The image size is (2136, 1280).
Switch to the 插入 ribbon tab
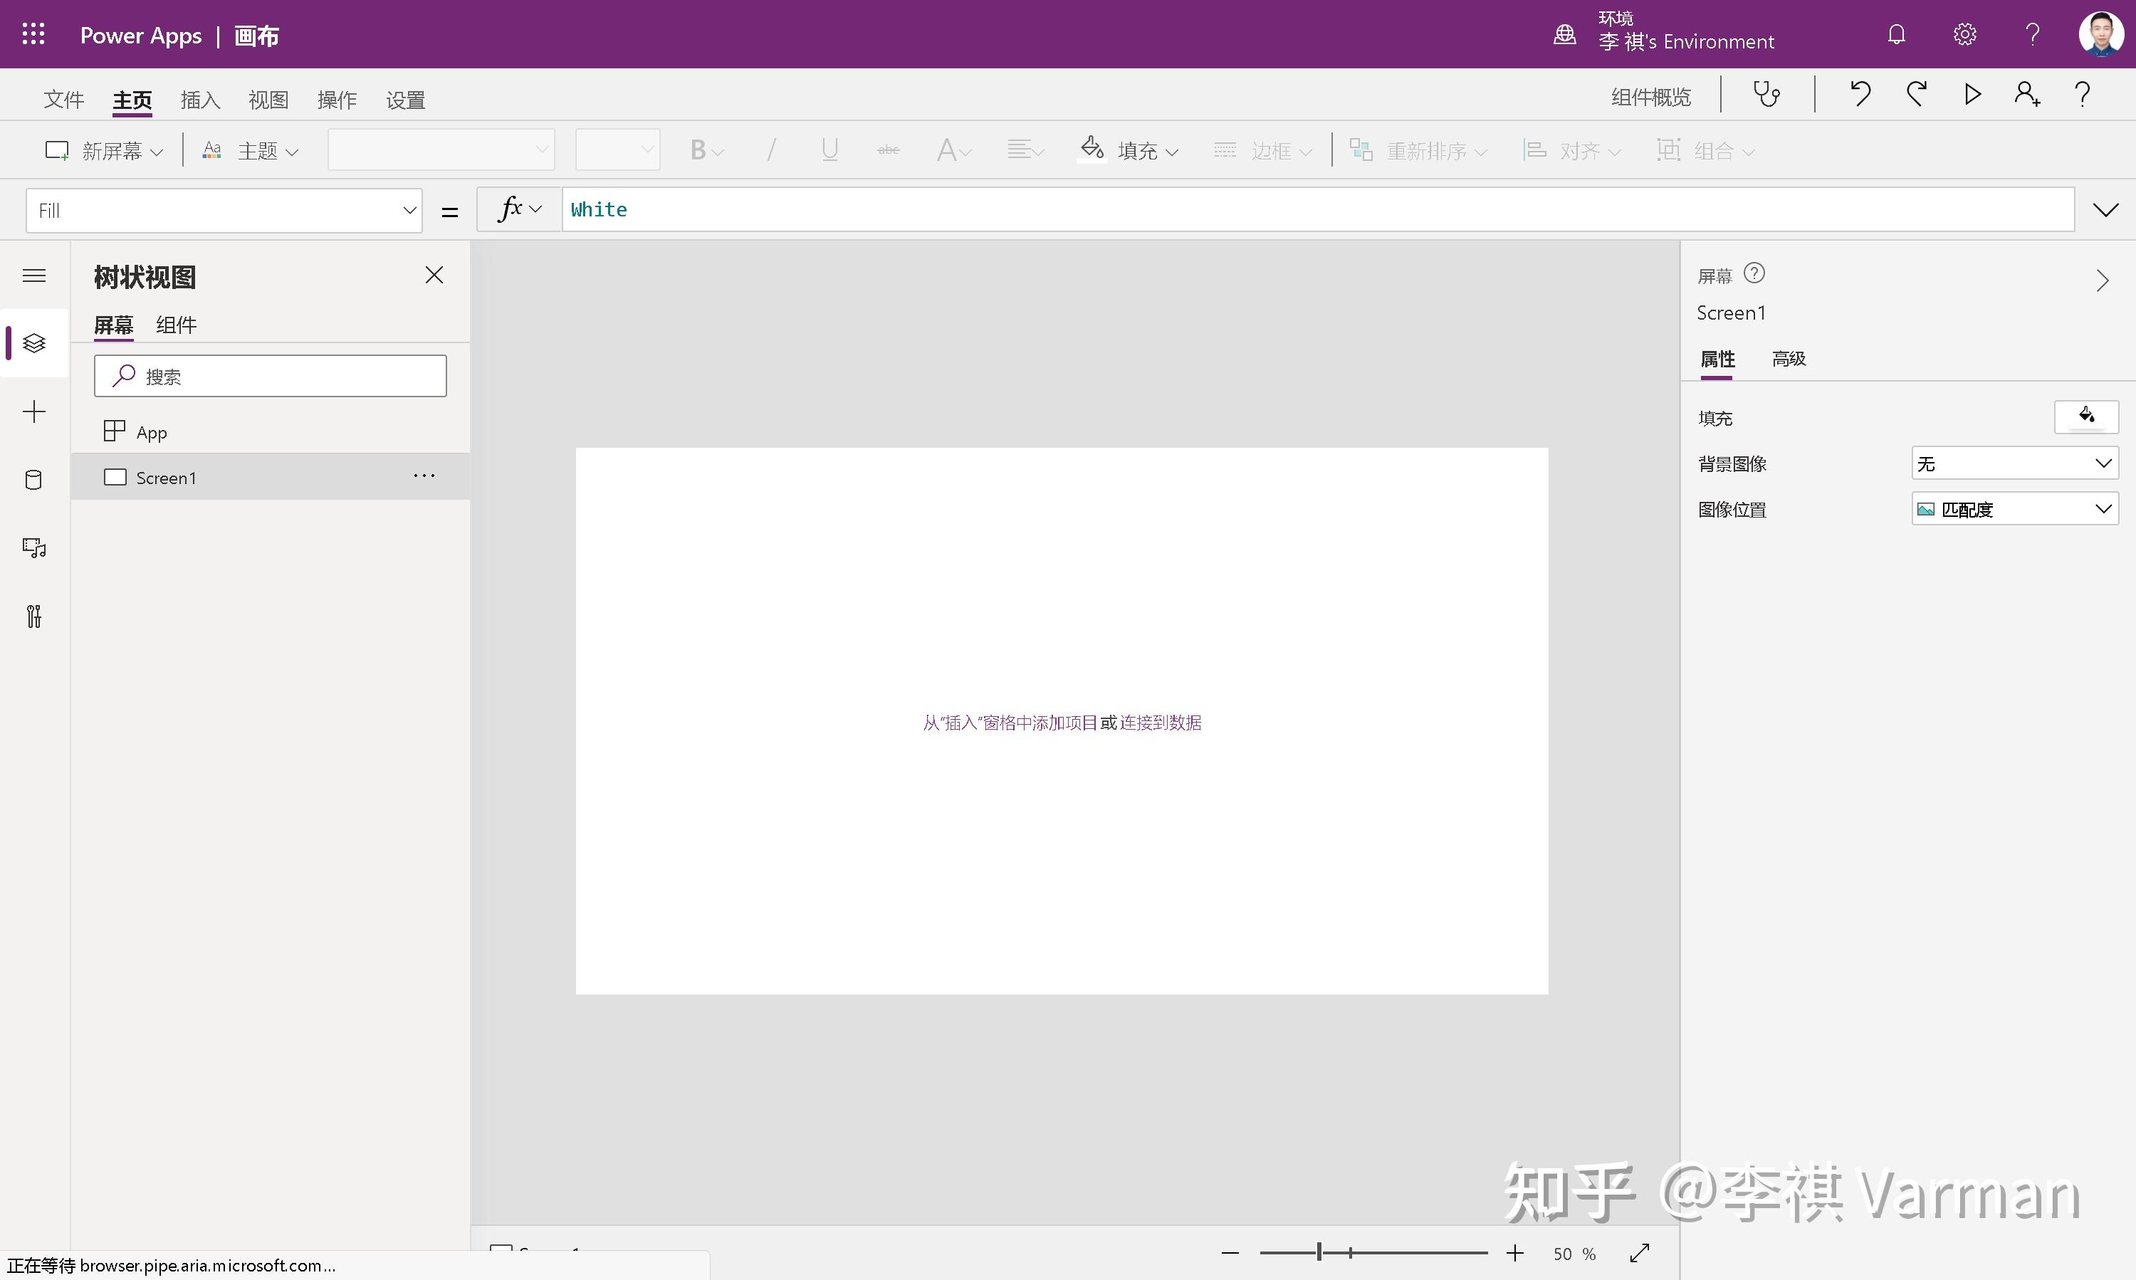(x=199, y=99)
